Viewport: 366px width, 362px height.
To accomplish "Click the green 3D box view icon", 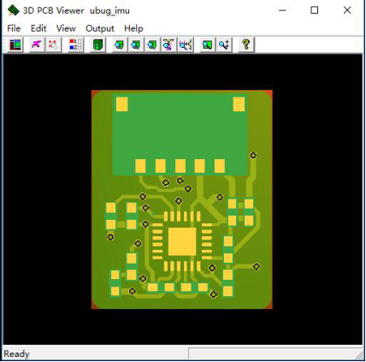I will coord(98,45).
